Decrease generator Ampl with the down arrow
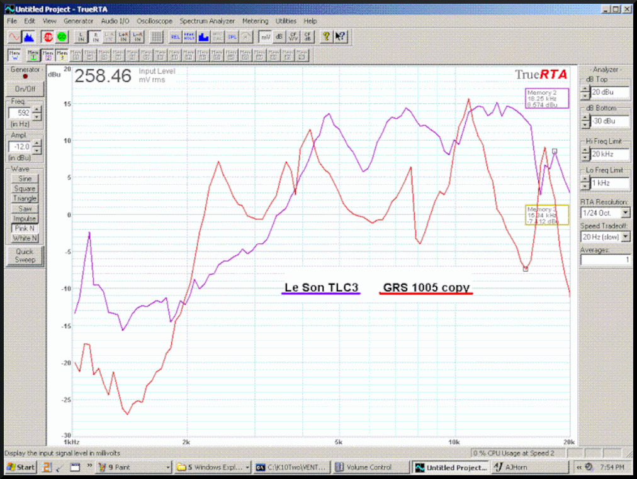This screenshot has width=637, height=479. coord(37,150)
